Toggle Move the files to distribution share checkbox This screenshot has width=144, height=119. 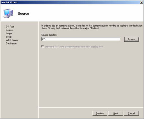pos(43,46)
